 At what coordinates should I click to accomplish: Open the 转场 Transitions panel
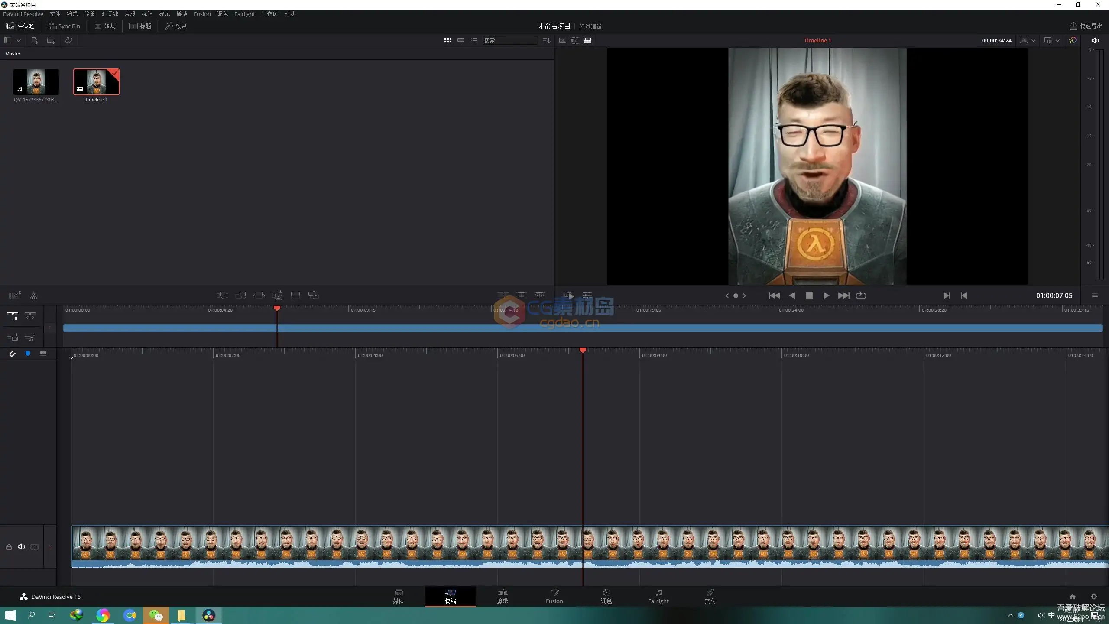(x=104, y=26)
